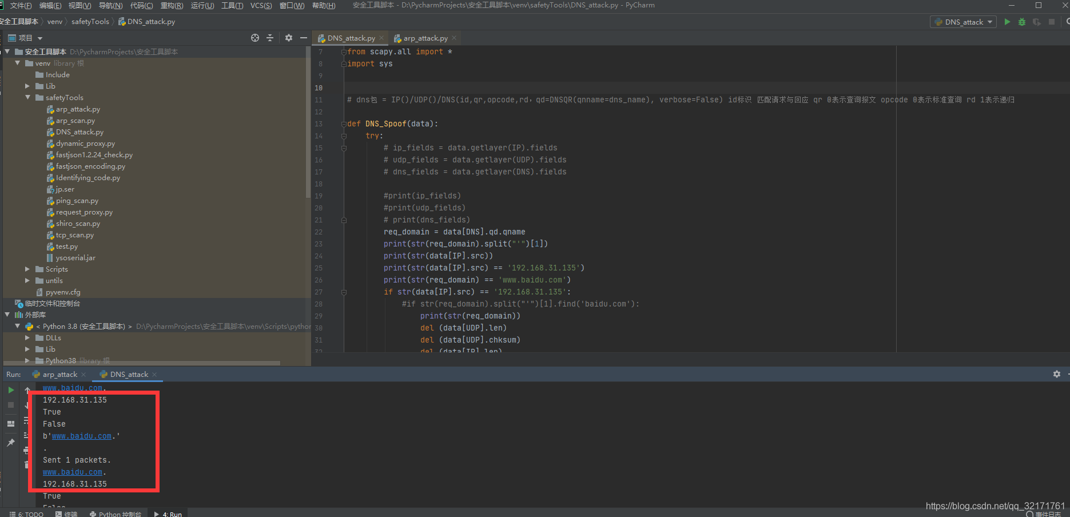Image resolution: width=1070 pixels, height=517 pixels.
Task: Place cursor on line 22 req_domain assignment
Action: tap(454, 232)
